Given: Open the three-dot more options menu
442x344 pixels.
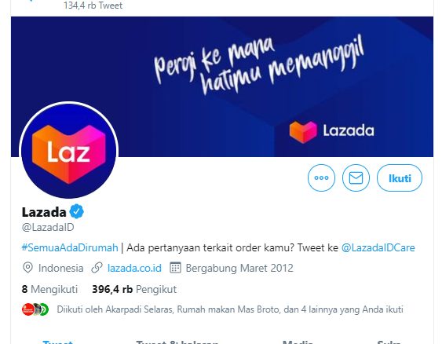Looking at the screenshot, I should 321,178.
